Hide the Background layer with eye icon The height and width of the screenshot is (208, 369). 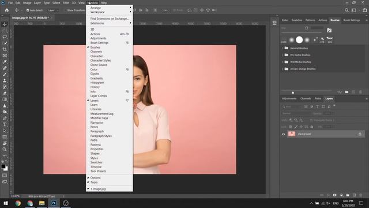point(283,134)
